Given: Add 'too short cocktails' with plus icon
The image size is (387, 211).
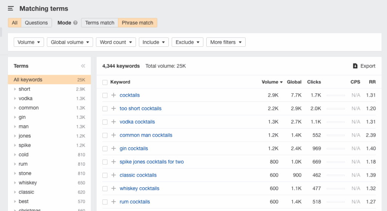Looking at the screenshot, I should [113, 108].
